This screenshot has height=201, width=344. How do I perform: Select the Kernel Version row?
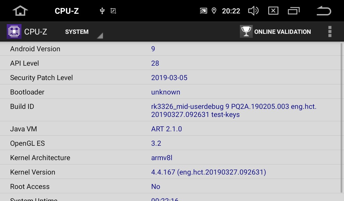(x=171, y=172)
